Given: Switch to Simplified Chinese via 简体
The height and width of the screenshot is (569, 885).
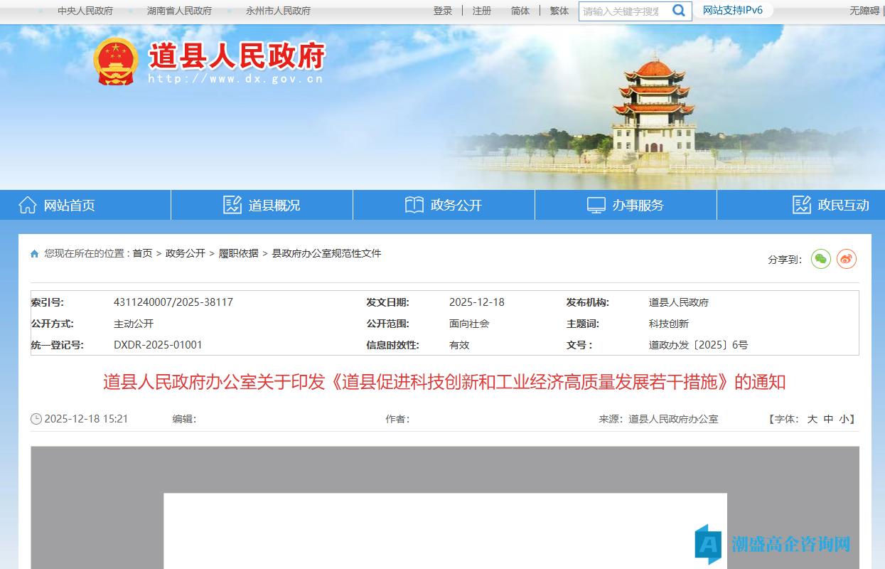Looking at the screenshot, I should (x=520, y=11).
